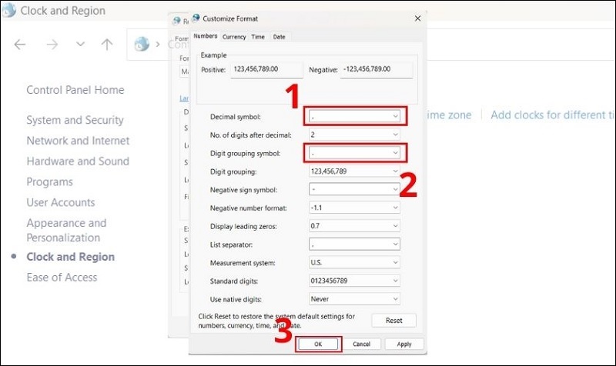Switch to the Time tab

(258, 37)
